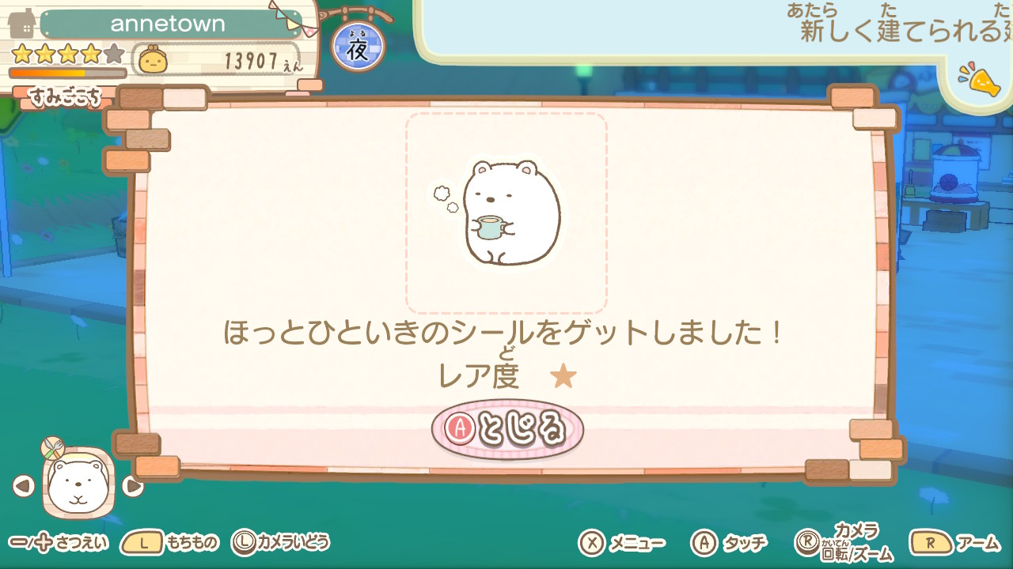Tap the Shirokuma character portrait
Viewport: 1013px width, 569px height.
78,484
